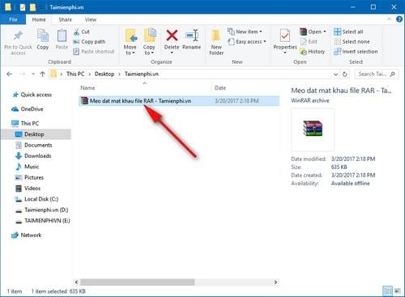This screenshot has width=405, height=297.
Task: Create a New folder
Action: click(216, 42)
